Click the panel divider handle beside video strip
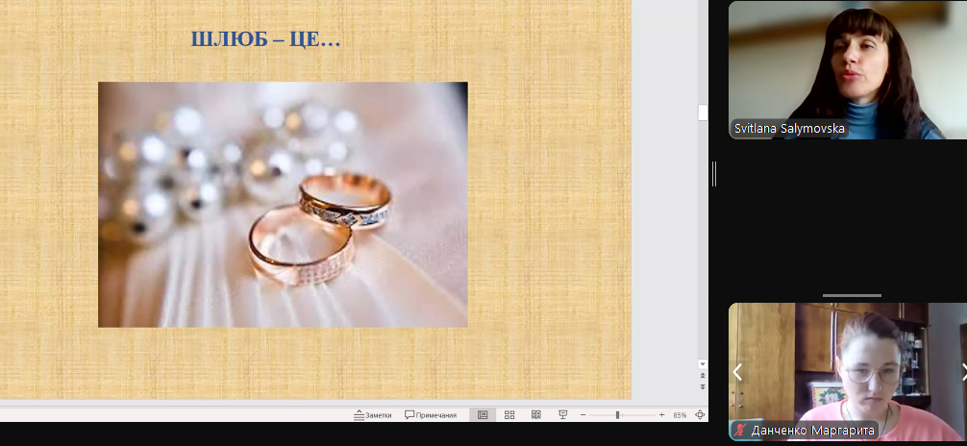 point(714,174)
